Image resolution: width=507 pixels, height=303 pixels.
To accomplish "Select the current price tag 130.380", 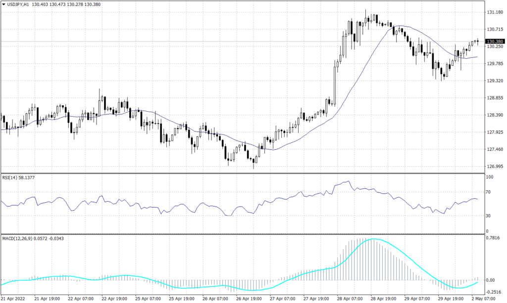I will (495, 42).
